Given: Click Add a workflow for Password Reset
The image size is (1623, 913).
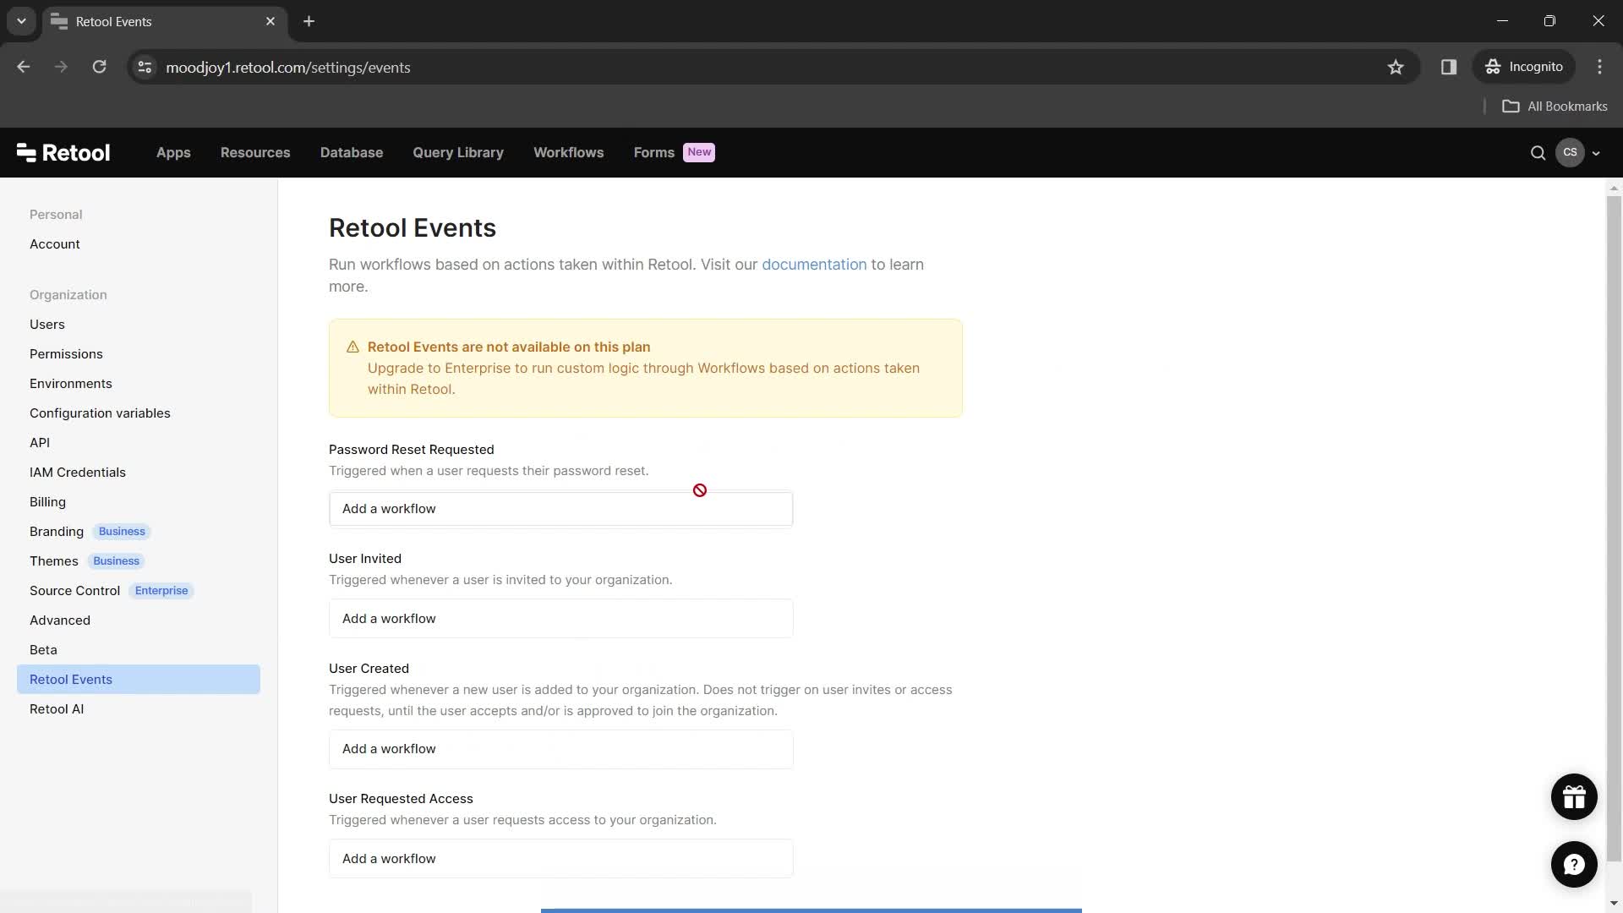Looking at the screenshot, I should [x=560, y=508].
